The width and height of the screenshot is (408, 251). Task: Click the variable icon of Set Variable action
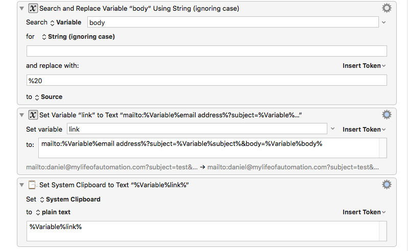point(33,115)
